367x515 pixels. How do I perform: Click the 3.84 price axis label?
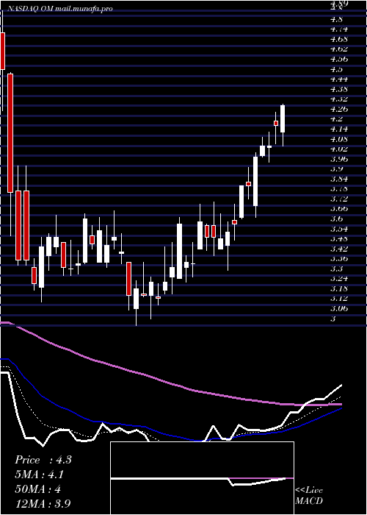point(339,179)
